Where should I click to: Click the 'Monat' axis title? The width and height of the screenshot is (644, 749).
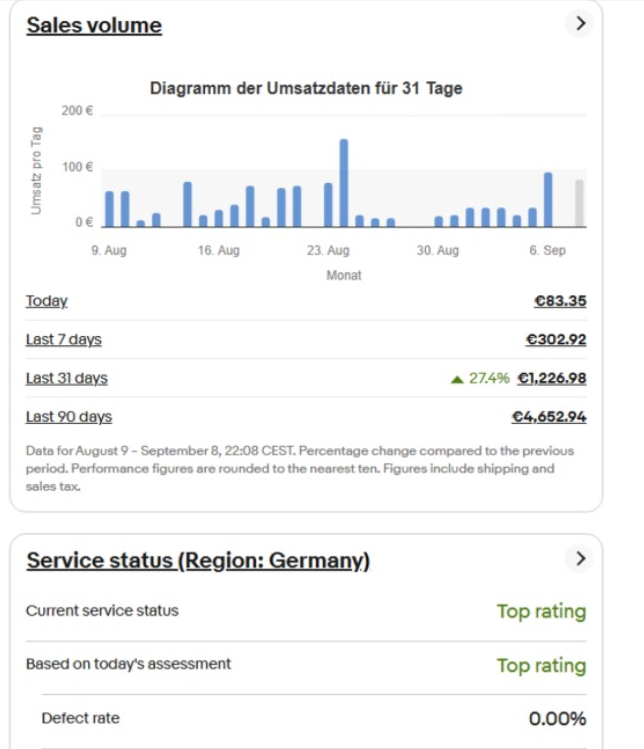point(343,275)
